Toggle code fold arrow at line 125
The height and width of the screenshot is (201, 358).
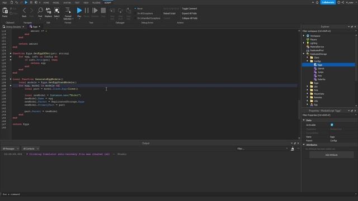coord(11,54)
